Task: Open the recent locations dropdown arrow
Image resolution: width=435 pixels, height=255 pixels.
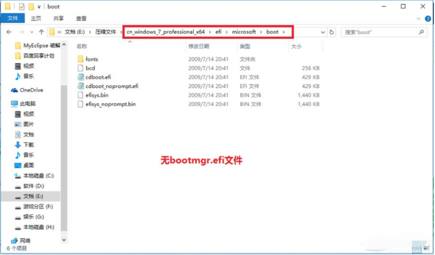Action: coord(31,32)
